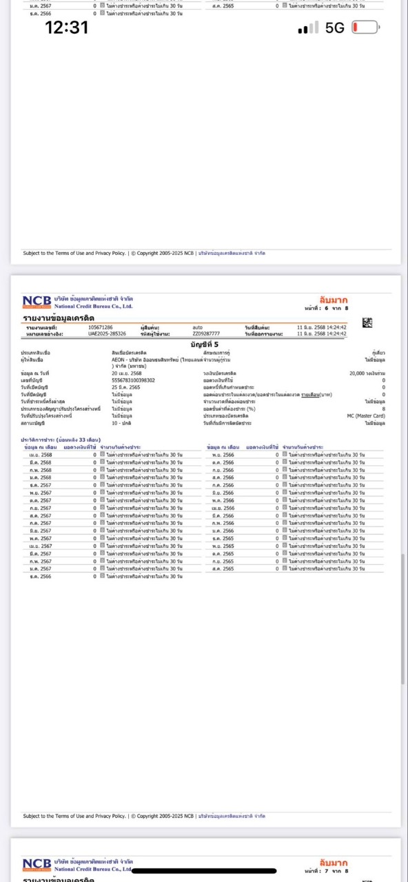The image size is (408, 882).
Task: Tap the data date 20 เม.ย. 2568
Action: [x=125, y=373]
